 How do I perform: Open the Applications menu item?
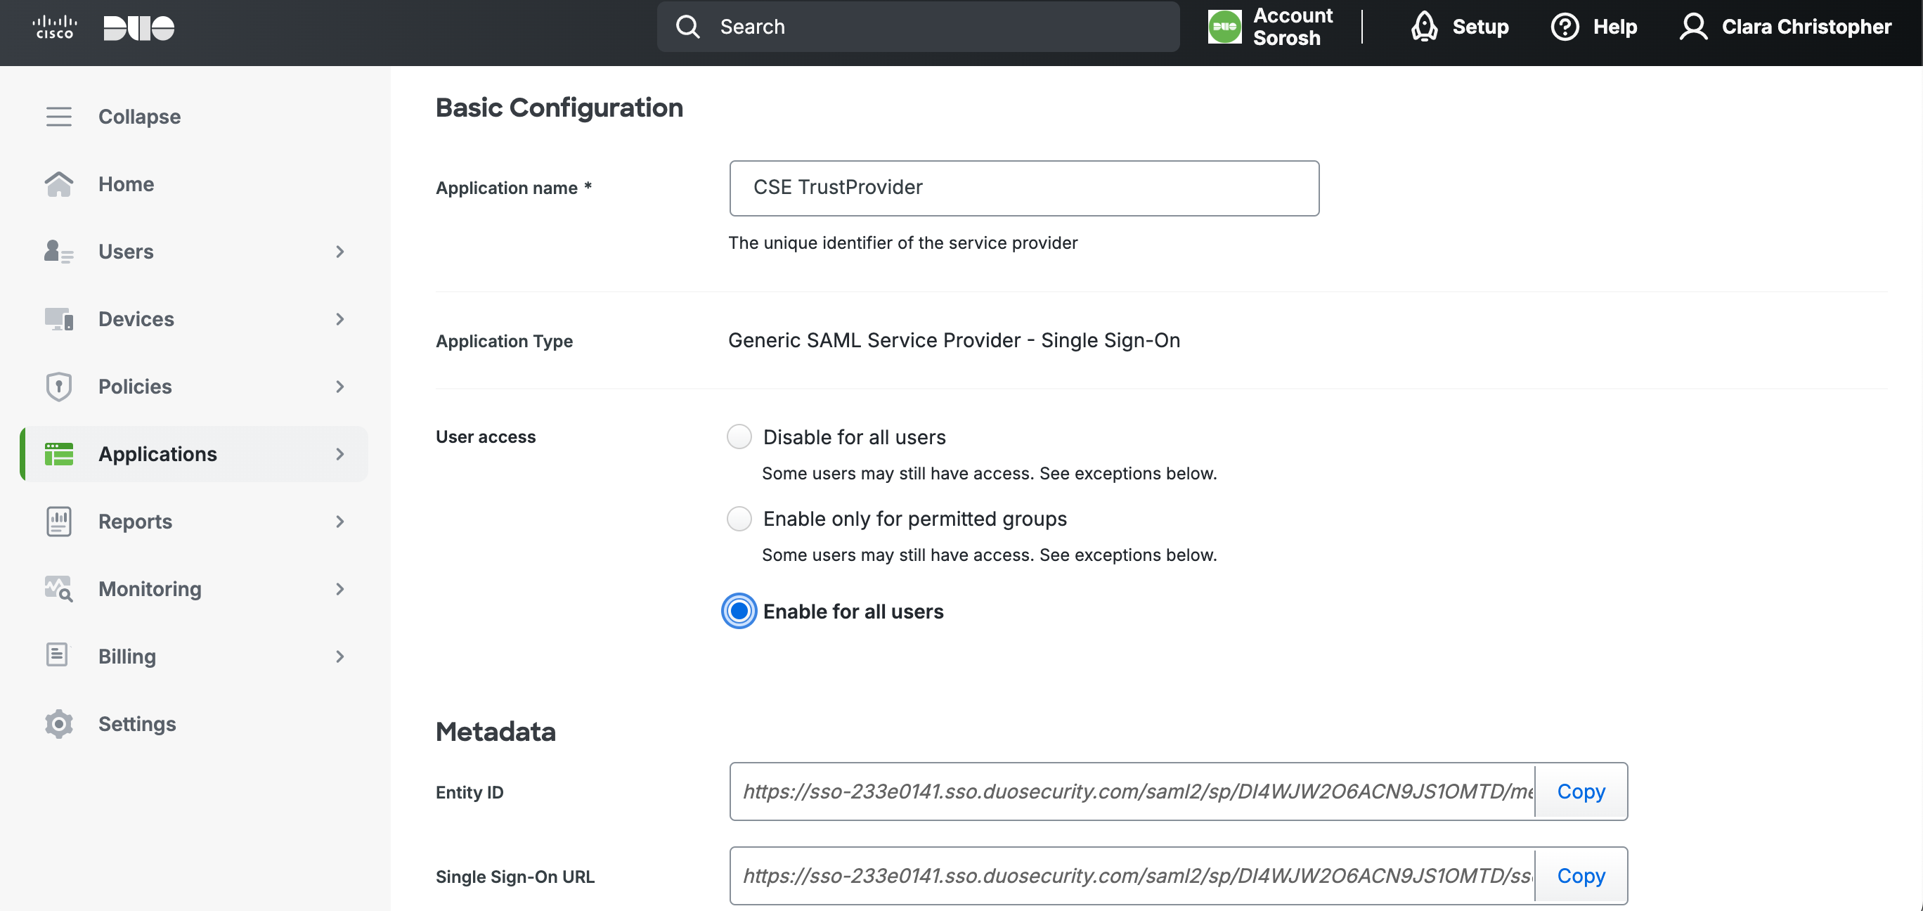tap(157, 454)
